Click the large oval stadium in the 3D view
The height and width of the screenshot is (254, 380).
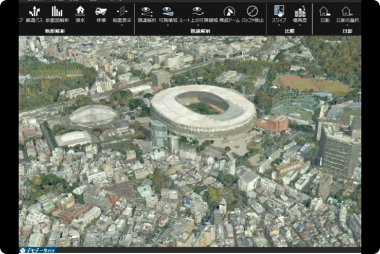click(x=203, y=109)
